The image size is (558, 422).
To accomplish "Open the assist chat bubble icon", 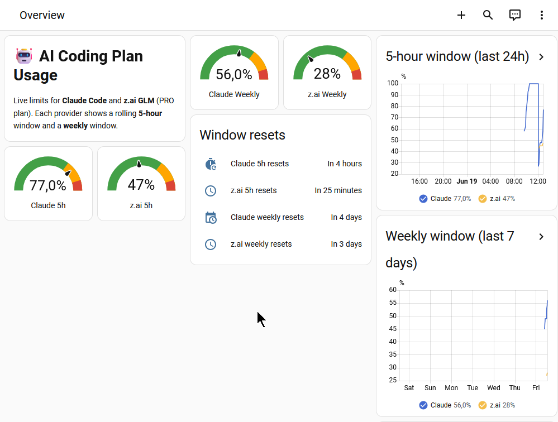I will pyautogui.click(x=515, y=15).
